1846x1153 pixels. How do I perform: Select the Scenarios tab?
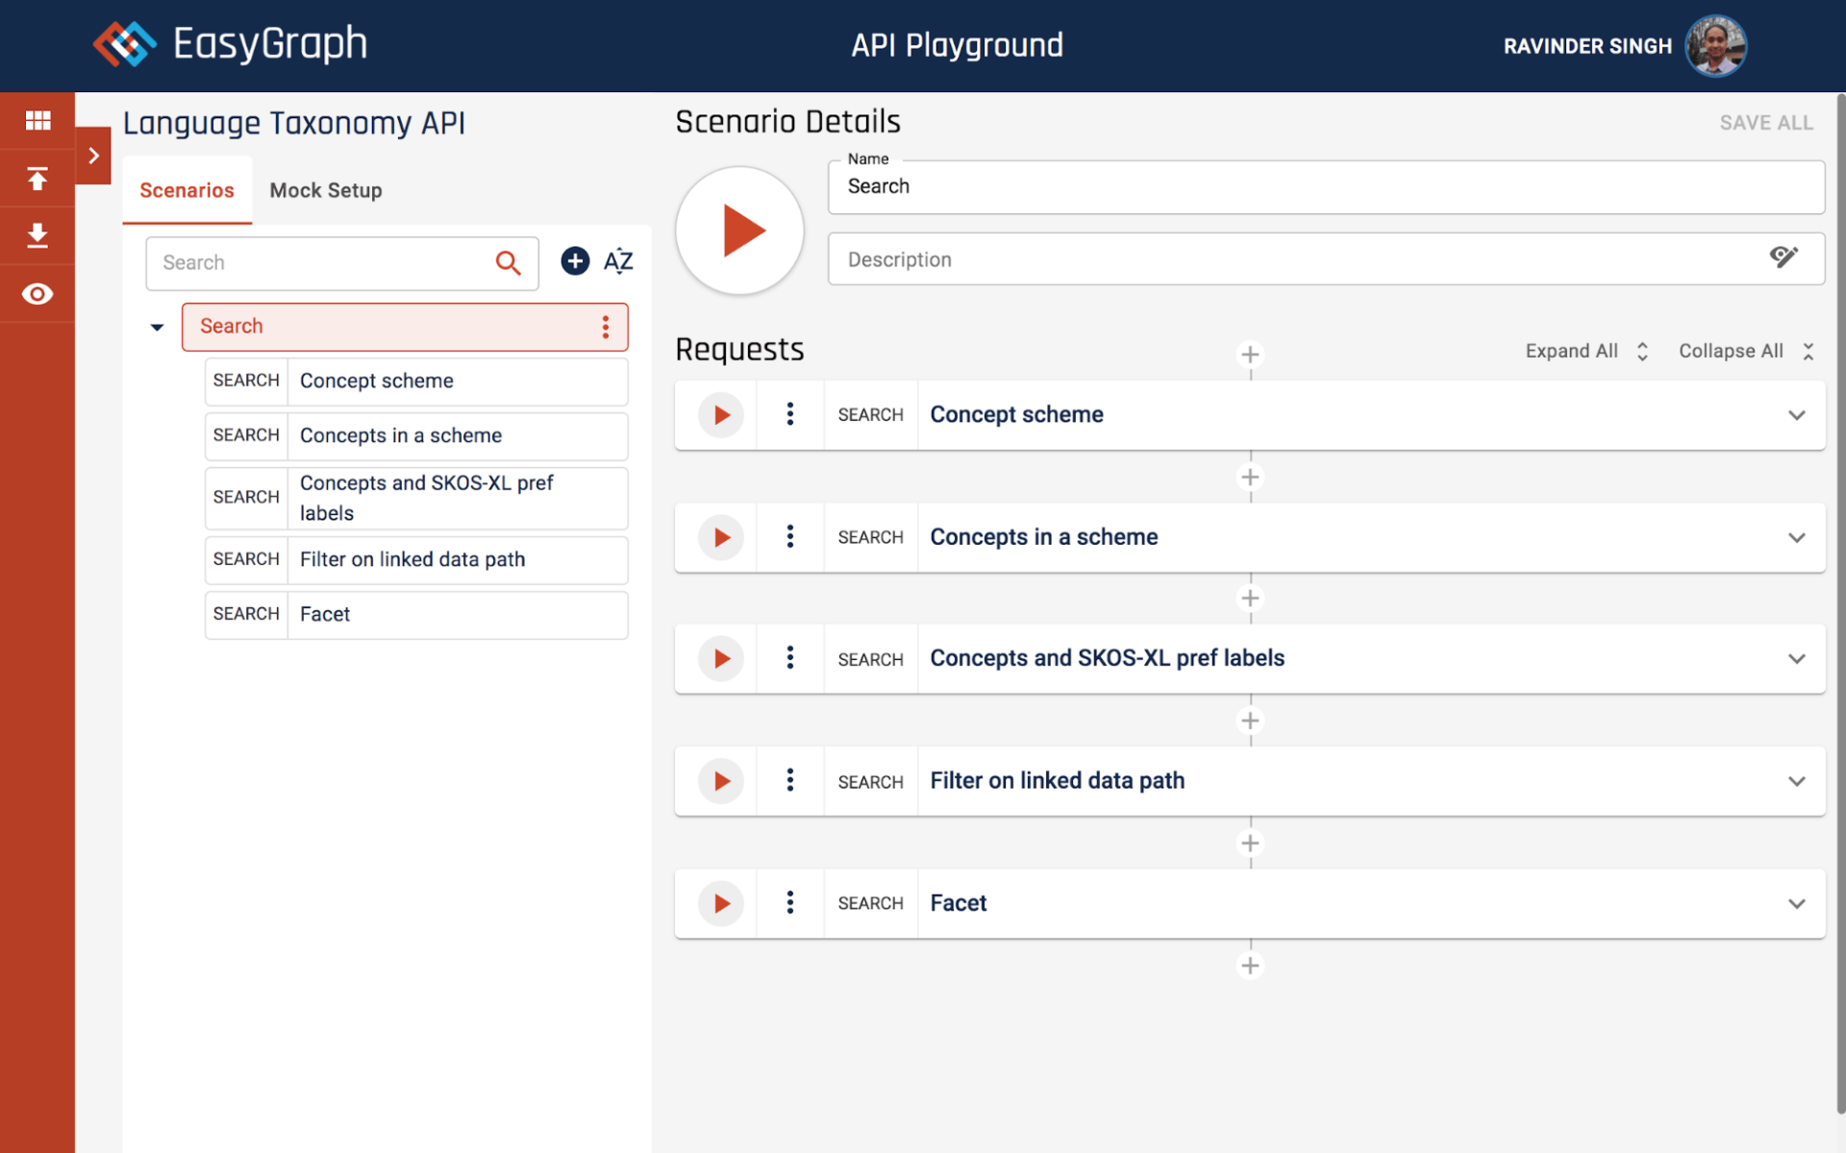coord(187,190)
